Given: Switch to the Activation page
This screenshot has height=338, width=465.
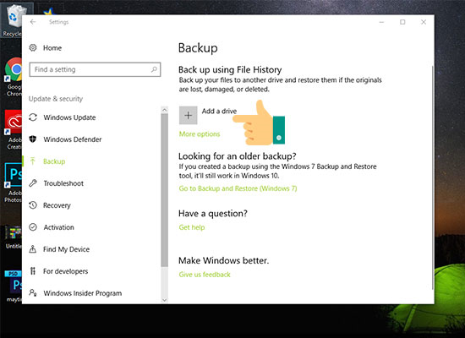Looking at the screenshot, I should (58, 227).
